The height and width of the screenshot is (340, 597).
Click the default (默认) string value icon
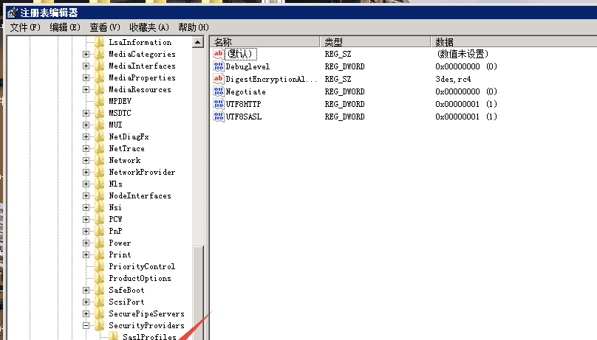219,54
